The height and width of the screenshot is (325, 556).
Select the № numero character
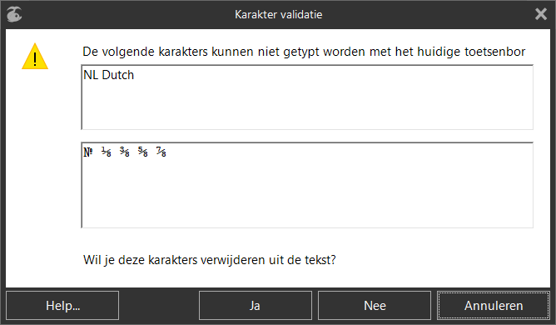[x=88, y=152]
